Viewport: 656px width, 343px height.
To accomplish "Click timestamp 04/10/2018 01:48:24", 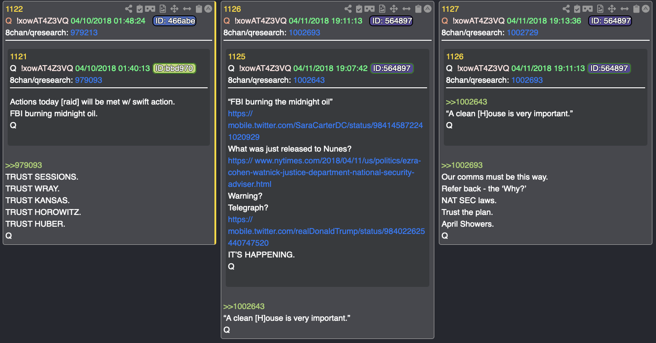I will pyautogui.click(x=108, y=21).
